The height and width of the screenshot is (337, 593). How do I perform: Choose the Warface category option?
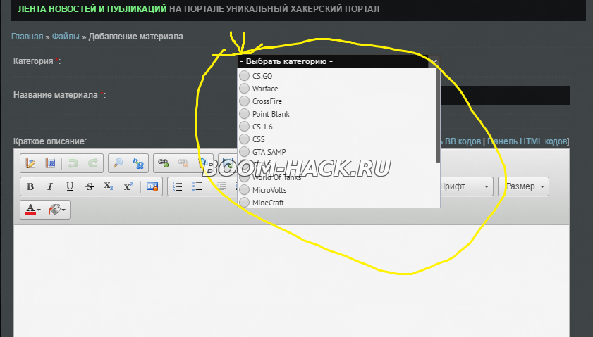[x=245, y=89]
